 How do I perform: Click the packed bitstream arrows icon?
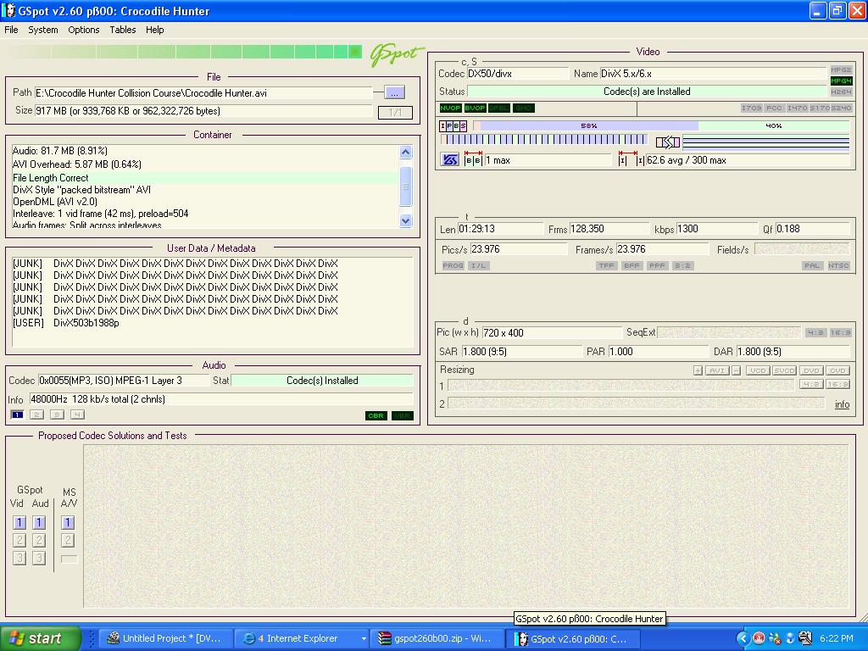click(x=668, y=142)
